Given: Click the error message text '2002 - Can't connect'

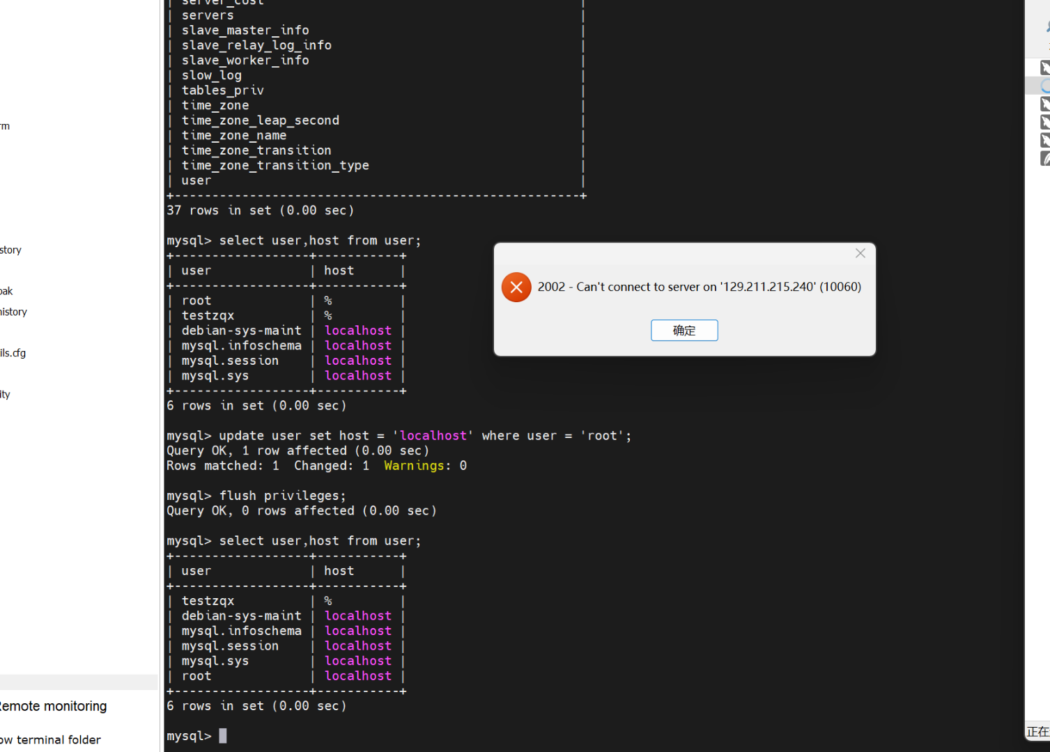Looking at the screenshot, I should (699, 287).
